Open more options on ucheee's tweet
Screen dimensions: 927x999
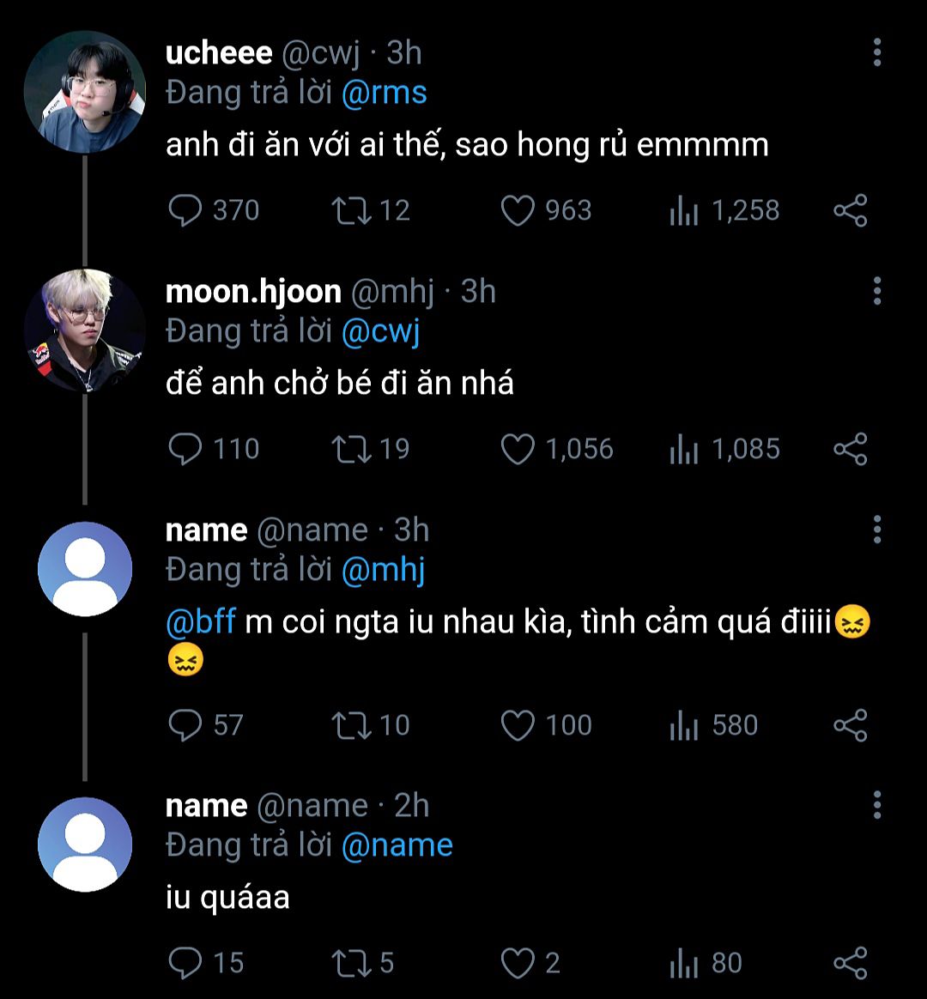876,53
